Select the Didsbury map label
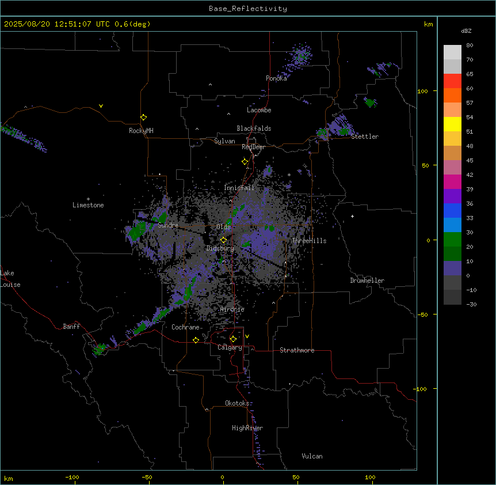Viewport: 496px width, 485px height. pos(220,248)
